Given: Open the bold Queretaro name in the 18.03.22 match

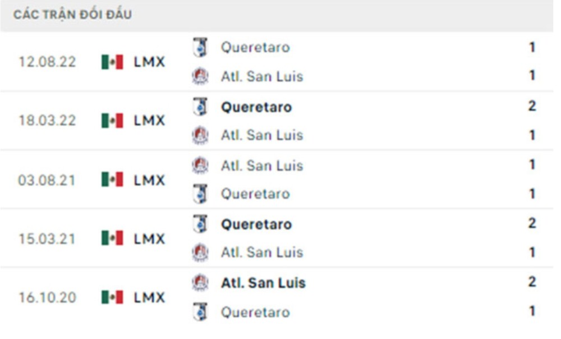Looking at the screenshot, I should 256,107.
